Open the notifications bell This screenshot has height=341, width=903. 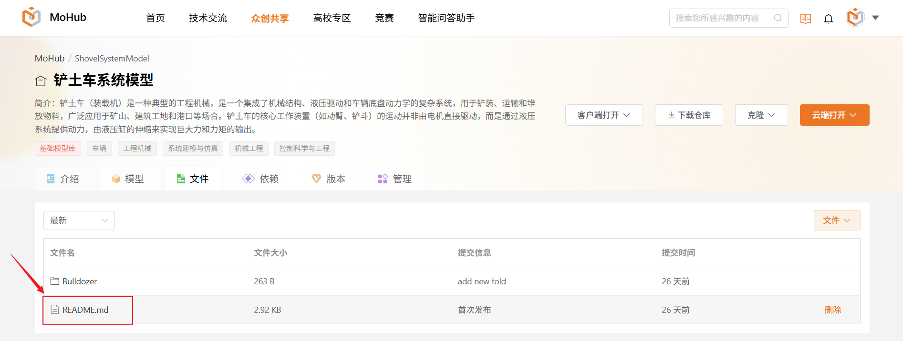[x=829, y=19]
